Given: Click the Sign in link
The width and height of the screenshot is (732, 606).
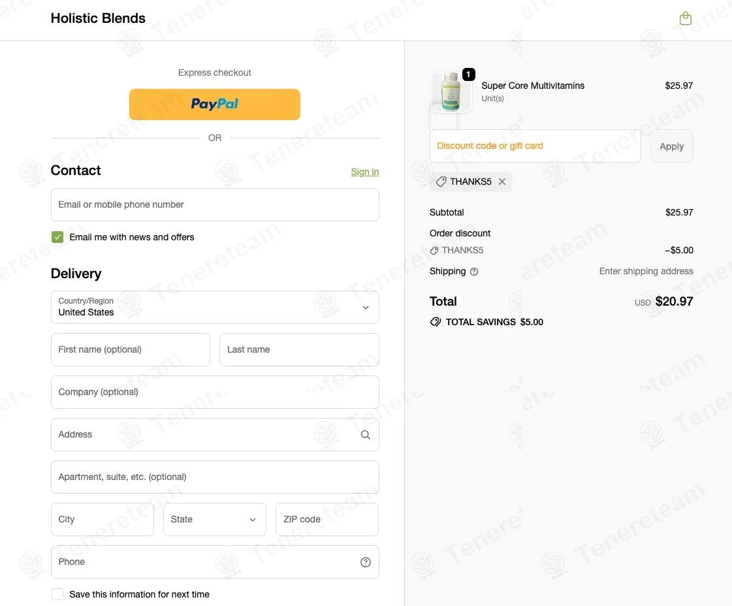Looking at the screenshot, I should tap(364, 172).
